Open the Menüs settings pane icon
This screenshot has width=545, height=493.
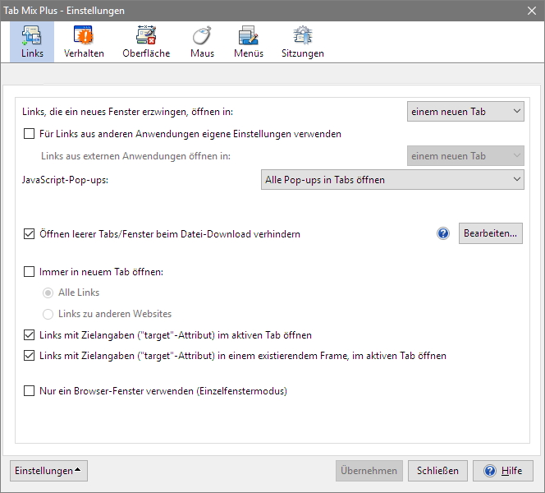(x=249, y=42)
